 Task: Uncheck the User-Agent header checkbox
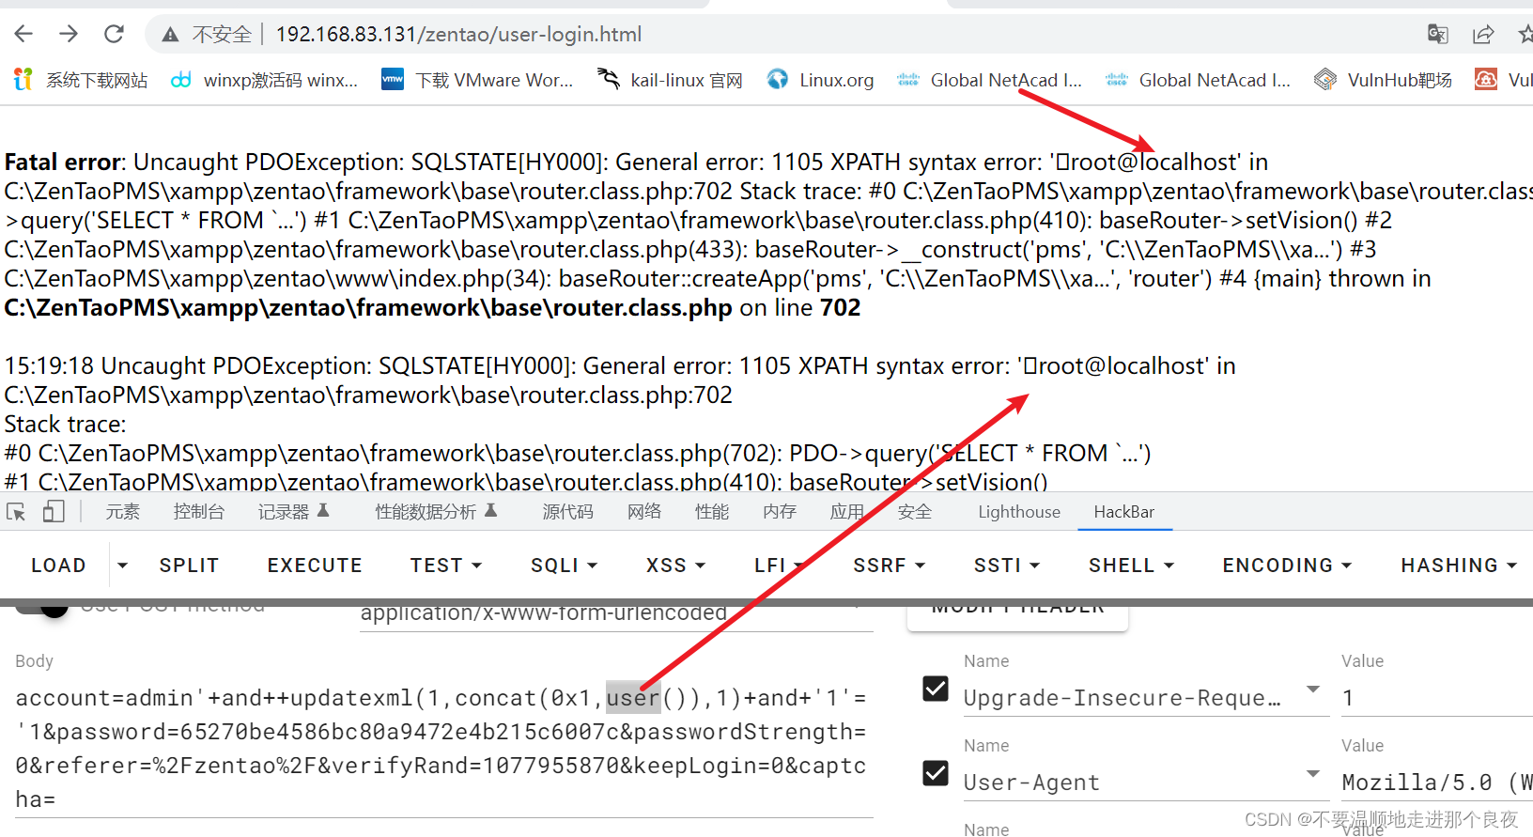(x=936, y=773)
